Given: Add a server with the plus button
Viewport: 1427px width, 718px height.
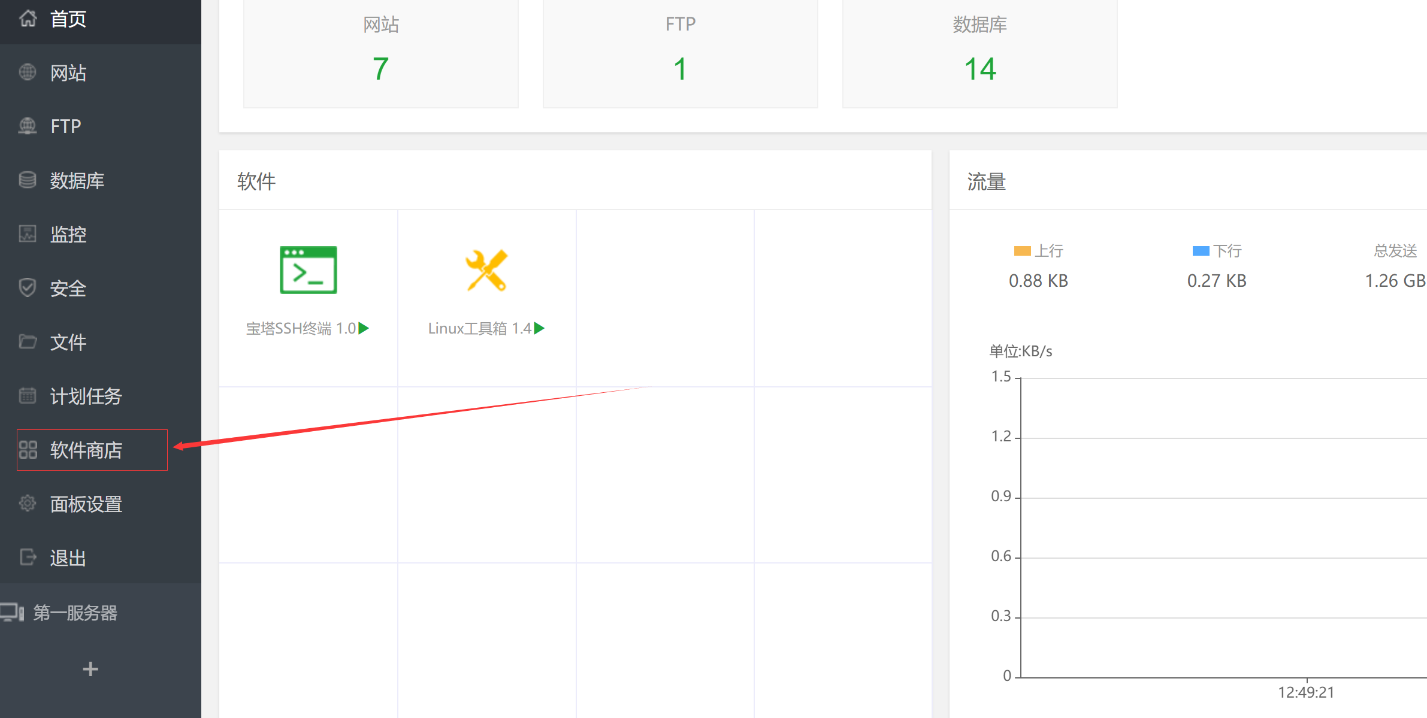Looking at the screenshot, I should [x=90, y=669].
